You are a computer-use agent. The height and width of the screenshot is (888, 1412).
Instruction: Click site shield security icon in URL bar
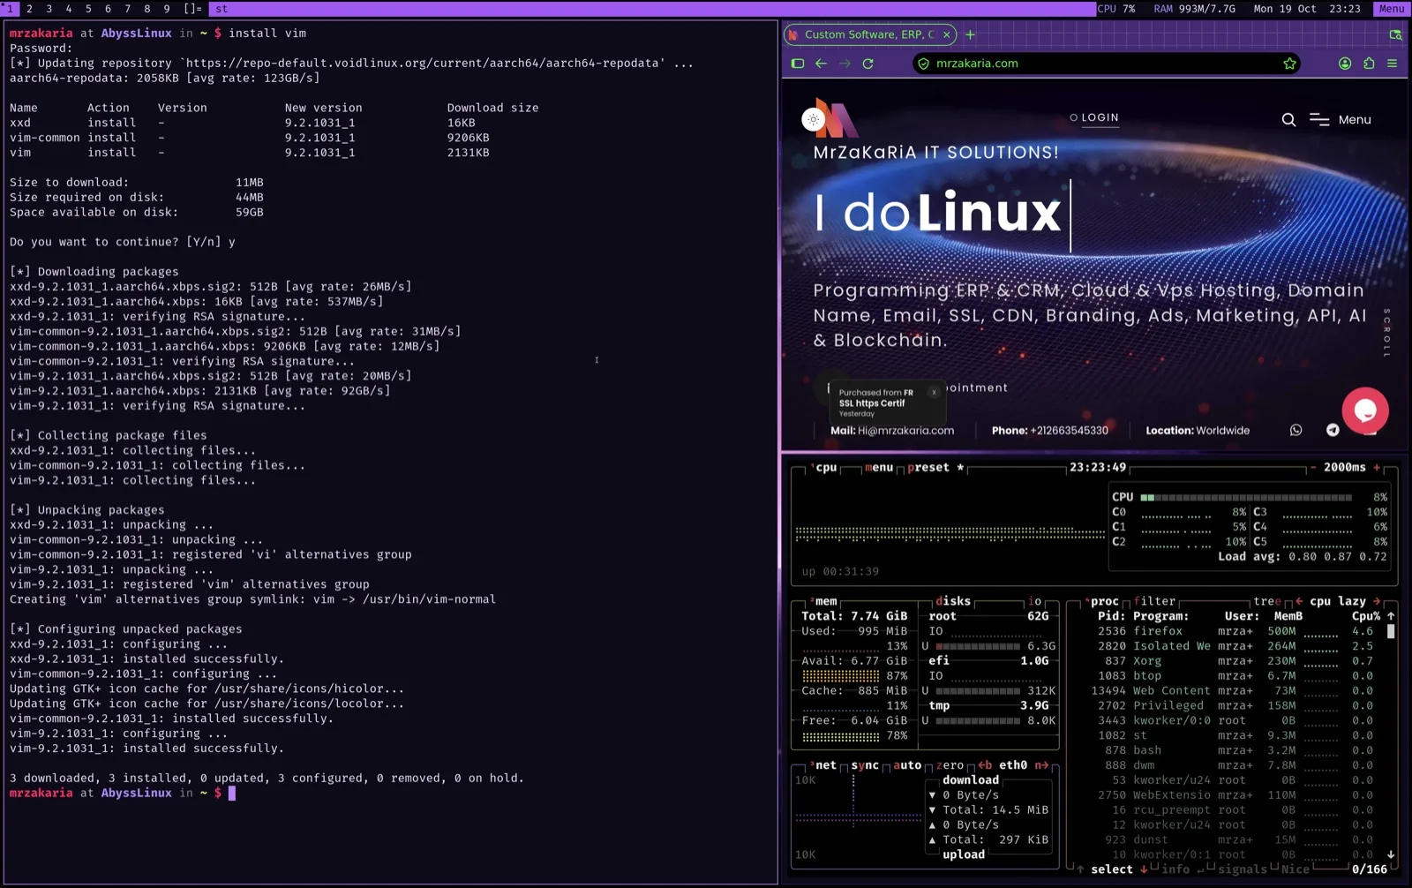click(924, 64)
